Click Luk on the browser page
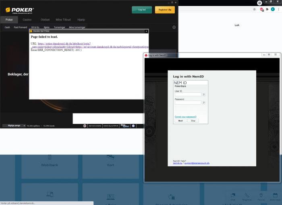Viewport: 282px width, 205px height. coord(237,25)
